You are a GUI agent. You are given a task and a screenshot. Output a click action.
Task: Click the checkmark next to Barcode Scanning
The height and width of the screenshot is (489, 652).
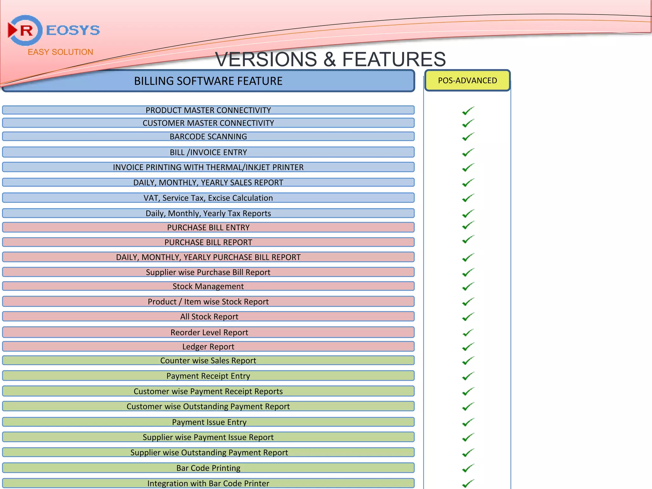[x=468, y=137]
